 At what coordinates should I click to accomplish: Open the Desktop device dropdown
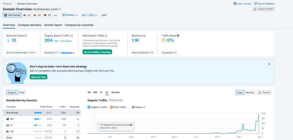point(70,15)
